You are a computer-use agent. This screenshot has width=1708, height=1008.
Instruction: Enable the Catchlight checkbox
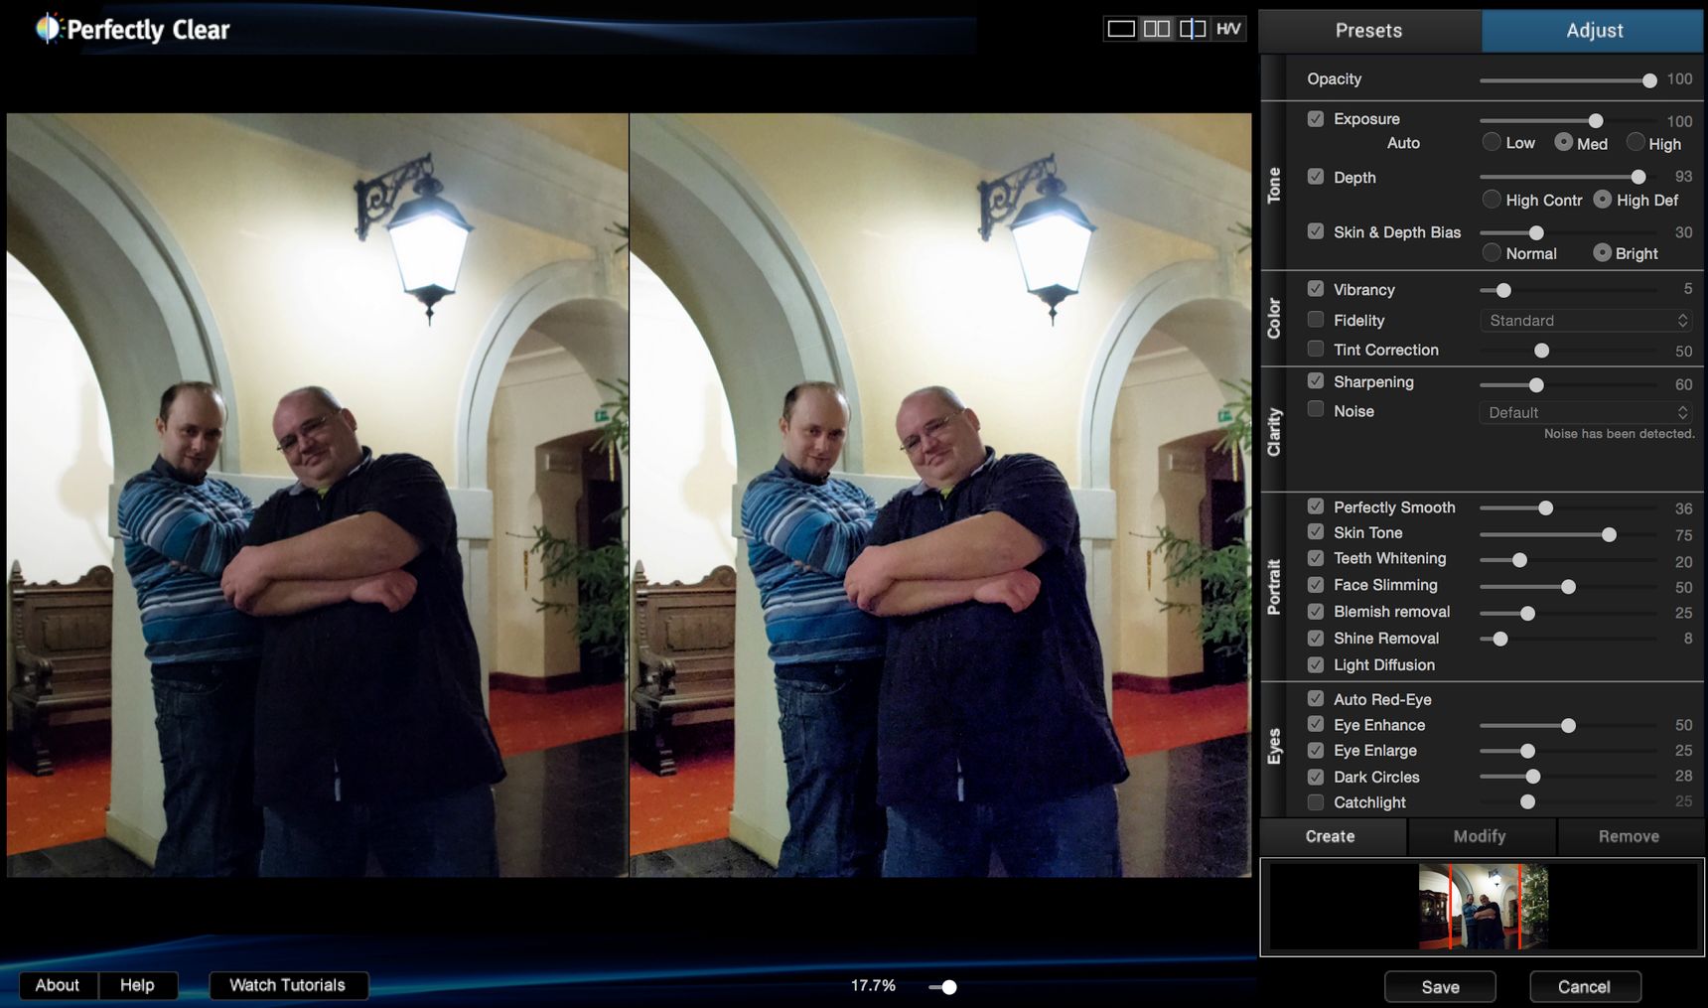[x=1316, y=801]
